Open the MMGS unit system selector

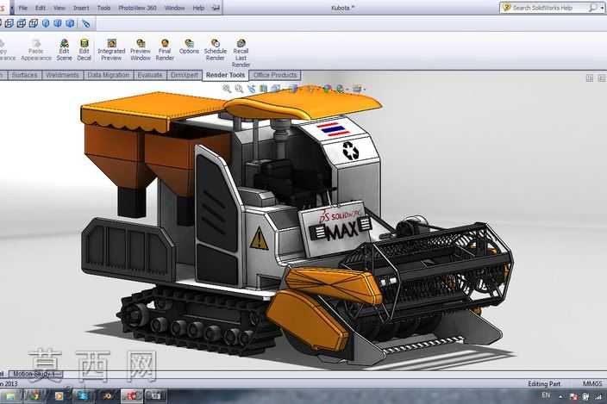[x=592, y=383]
